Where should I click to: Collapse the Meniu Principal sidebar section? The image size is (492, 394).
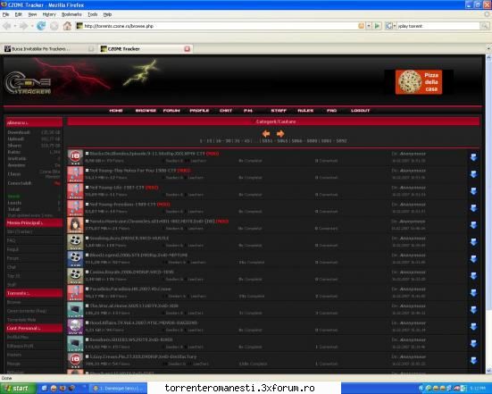[x=34, y=222]
